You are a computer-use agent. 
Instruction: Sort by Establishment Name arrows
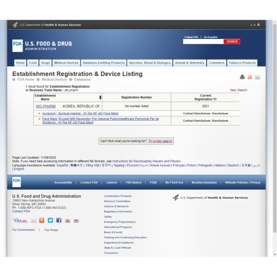pos(101,97)
